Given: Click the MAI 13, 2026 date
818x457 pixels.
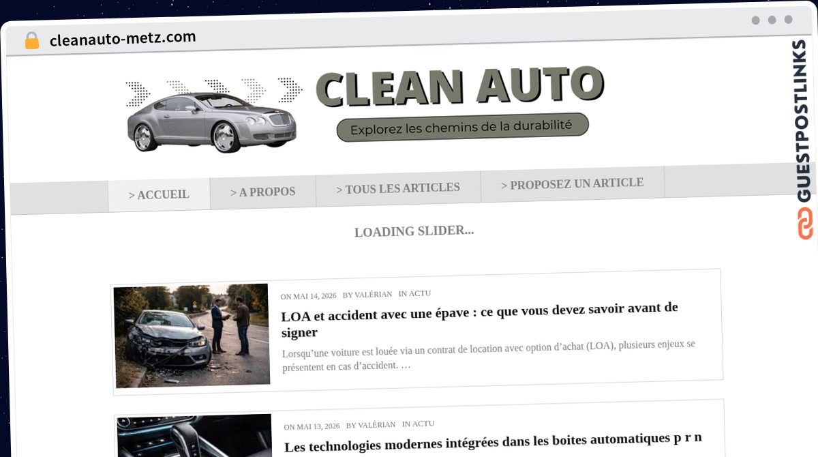Looking at the screenshot, I should pos(318,426).
